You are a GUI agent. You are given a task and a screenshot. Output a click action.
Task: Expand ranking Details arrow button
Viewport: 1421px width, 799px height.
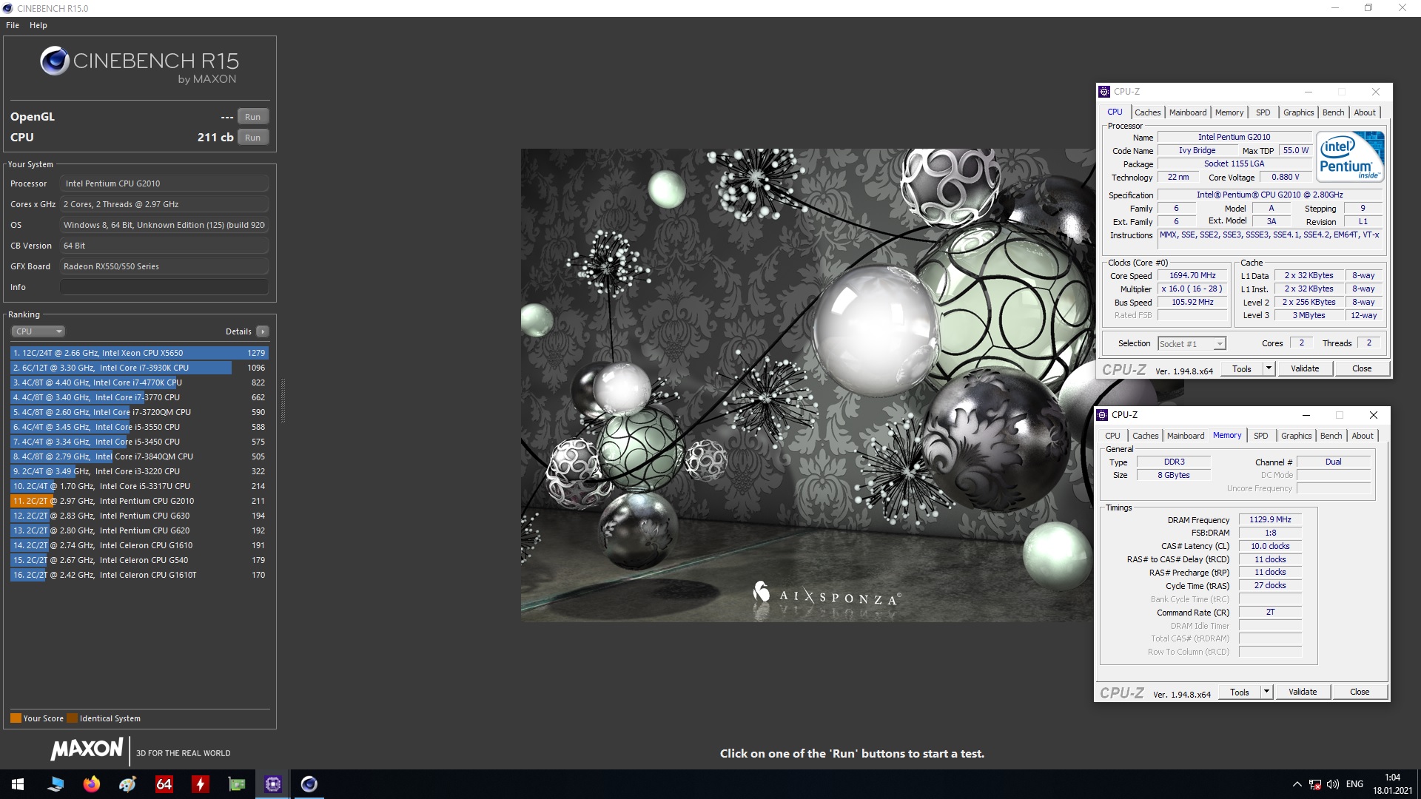coord(263,331)
